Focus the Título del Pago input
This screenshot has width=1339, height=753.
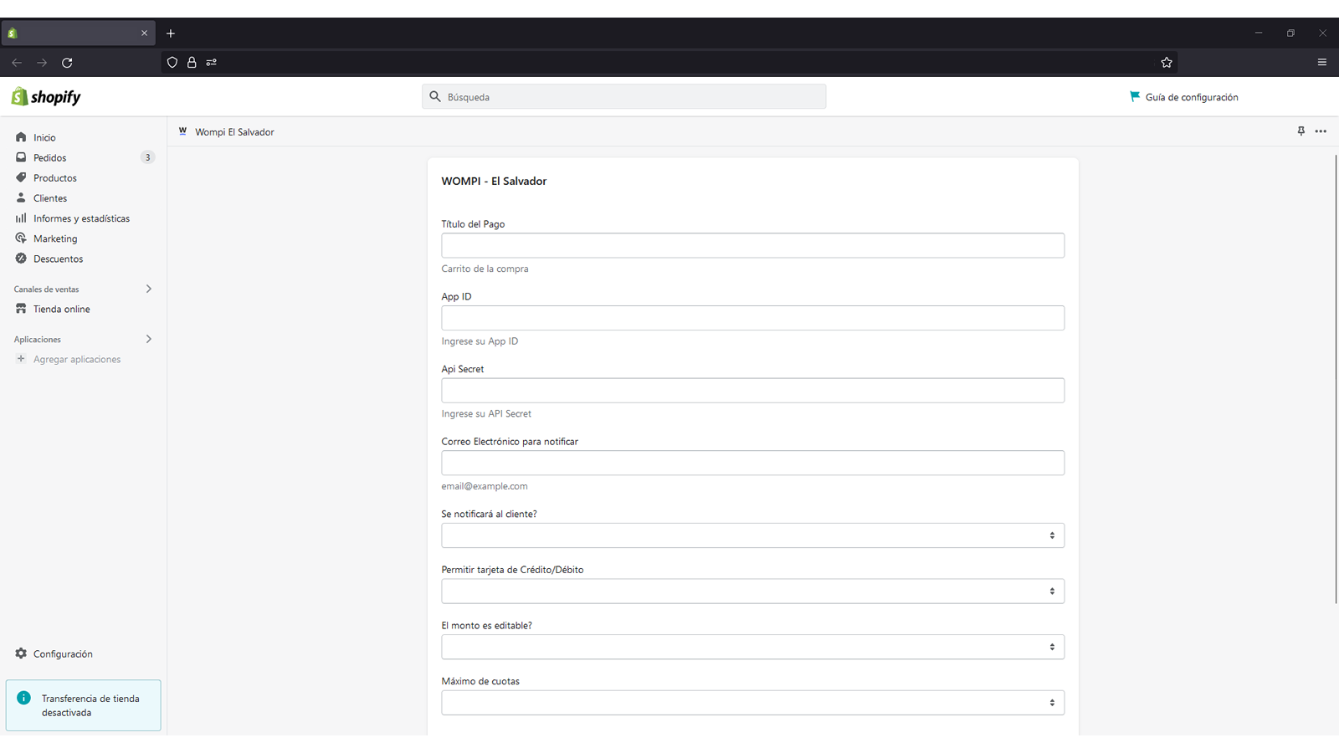[x=752, y=245]
